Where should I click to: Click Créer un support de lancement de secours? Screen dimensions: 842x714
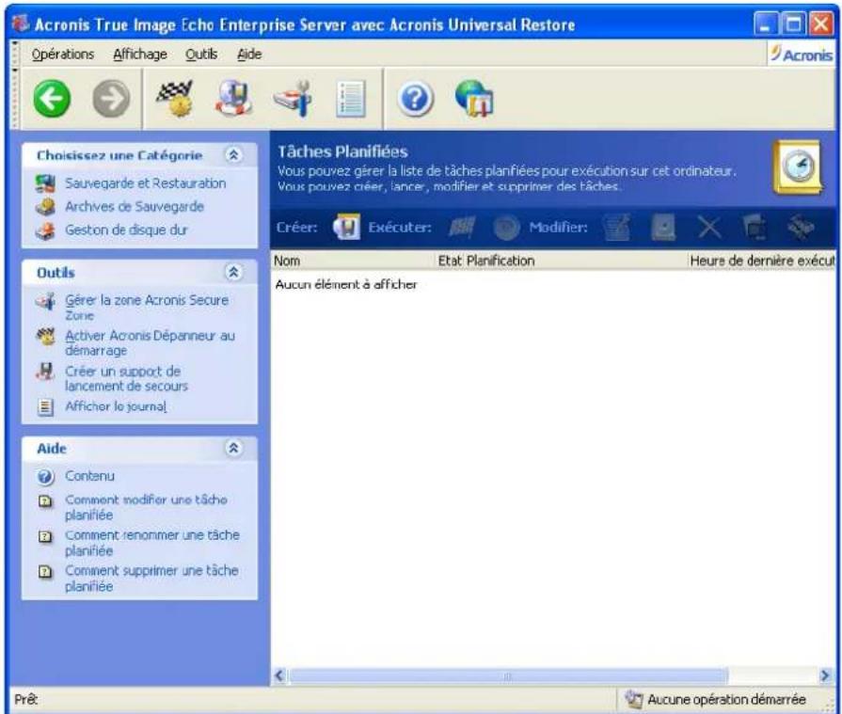coord(126,378)
